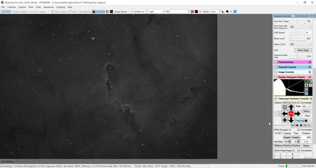This screenshot has height=168, width=316.
Task: Open the Zoom Auto dropdown
Action: (x=219, y=12)
